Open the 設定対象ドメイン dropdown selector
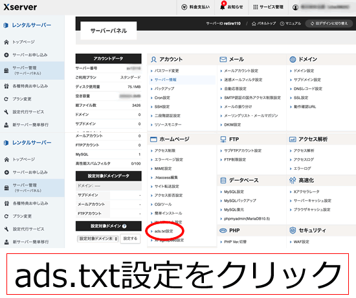Image resolution: width=356 pixels, height=298 pixels. coord(98,238)
